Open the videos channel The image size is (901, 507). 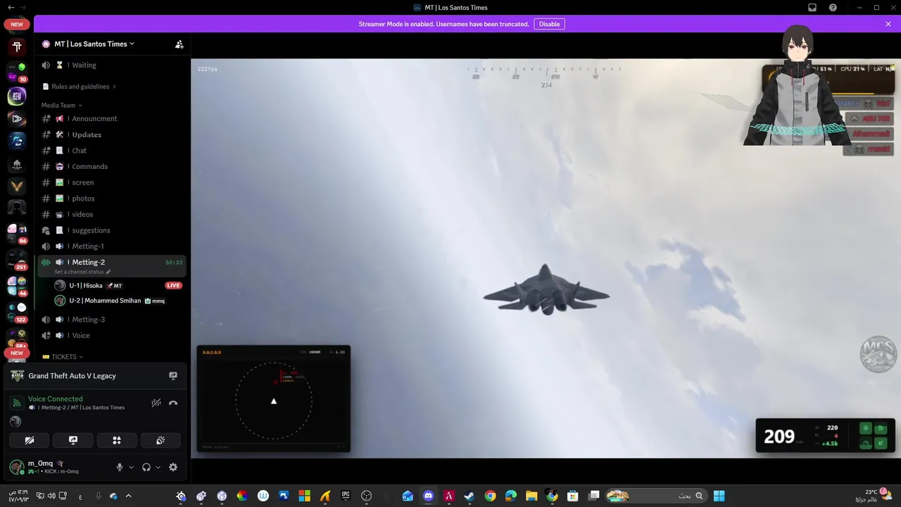coord(113,214)
